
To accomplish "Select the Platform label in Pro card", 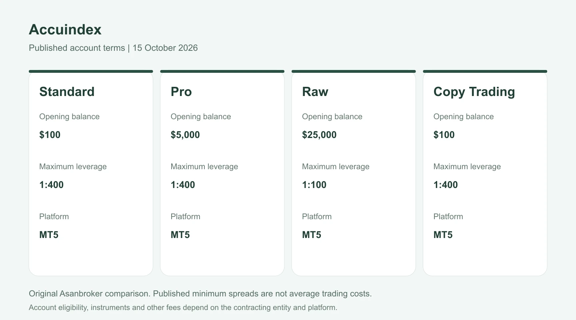I will click(x=186, y=217).
